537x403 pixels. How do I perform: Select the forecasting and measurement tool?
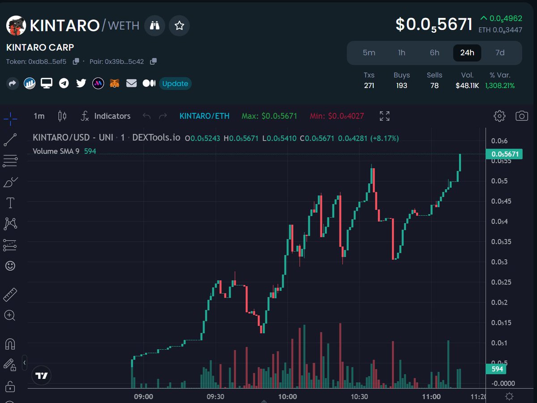pyautogui.click(x=10, y=245)
